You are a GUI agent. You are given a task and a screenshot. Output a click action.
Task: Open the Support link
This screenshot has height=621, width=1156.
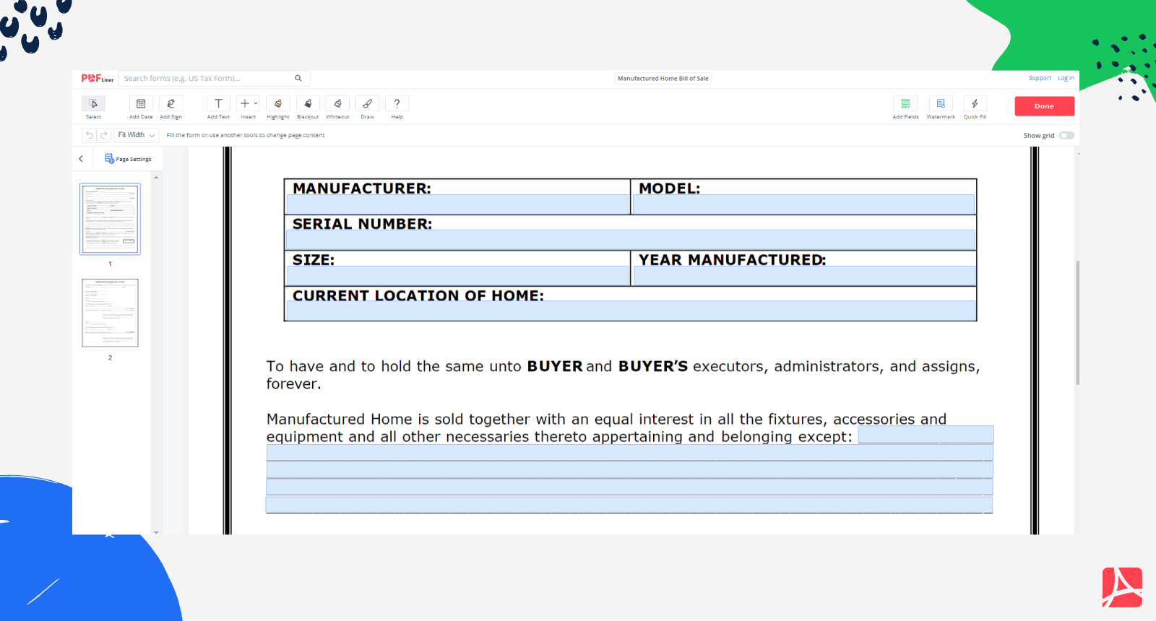coord(1040,78)
